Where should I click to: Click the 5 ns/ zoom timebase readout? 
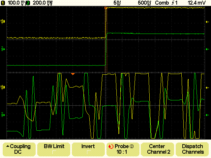pos(117,3)
